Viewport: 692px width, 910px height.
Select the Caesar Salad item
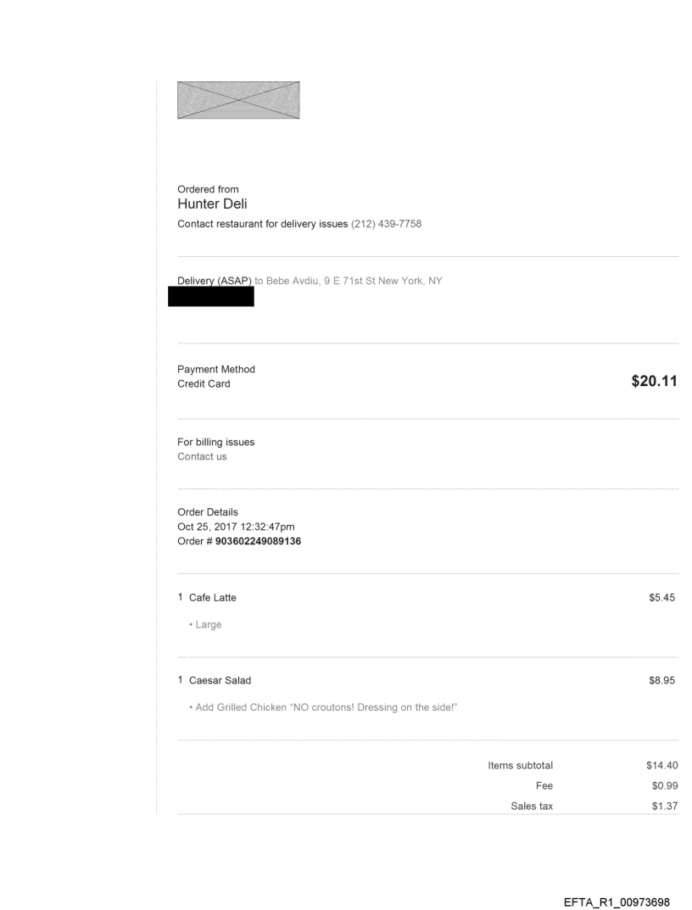point(220,680)
